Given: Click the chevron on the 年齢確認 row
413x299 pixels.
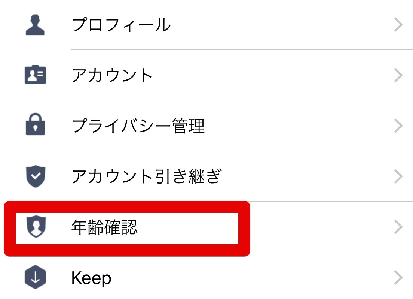Looking at the screenshot, I should pos(398,227).
